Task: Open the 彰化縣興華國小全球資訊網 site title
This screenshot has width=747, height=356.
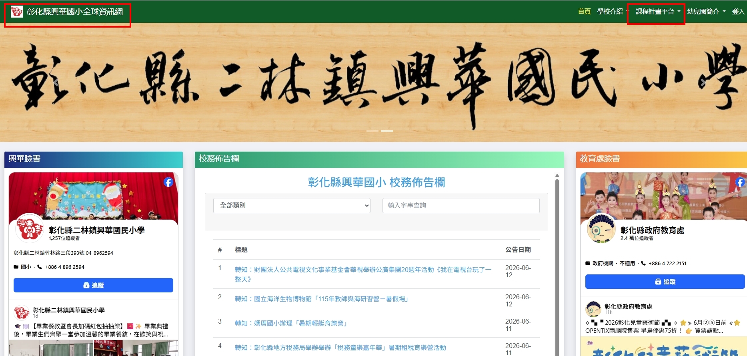Action: coord(75,12)
